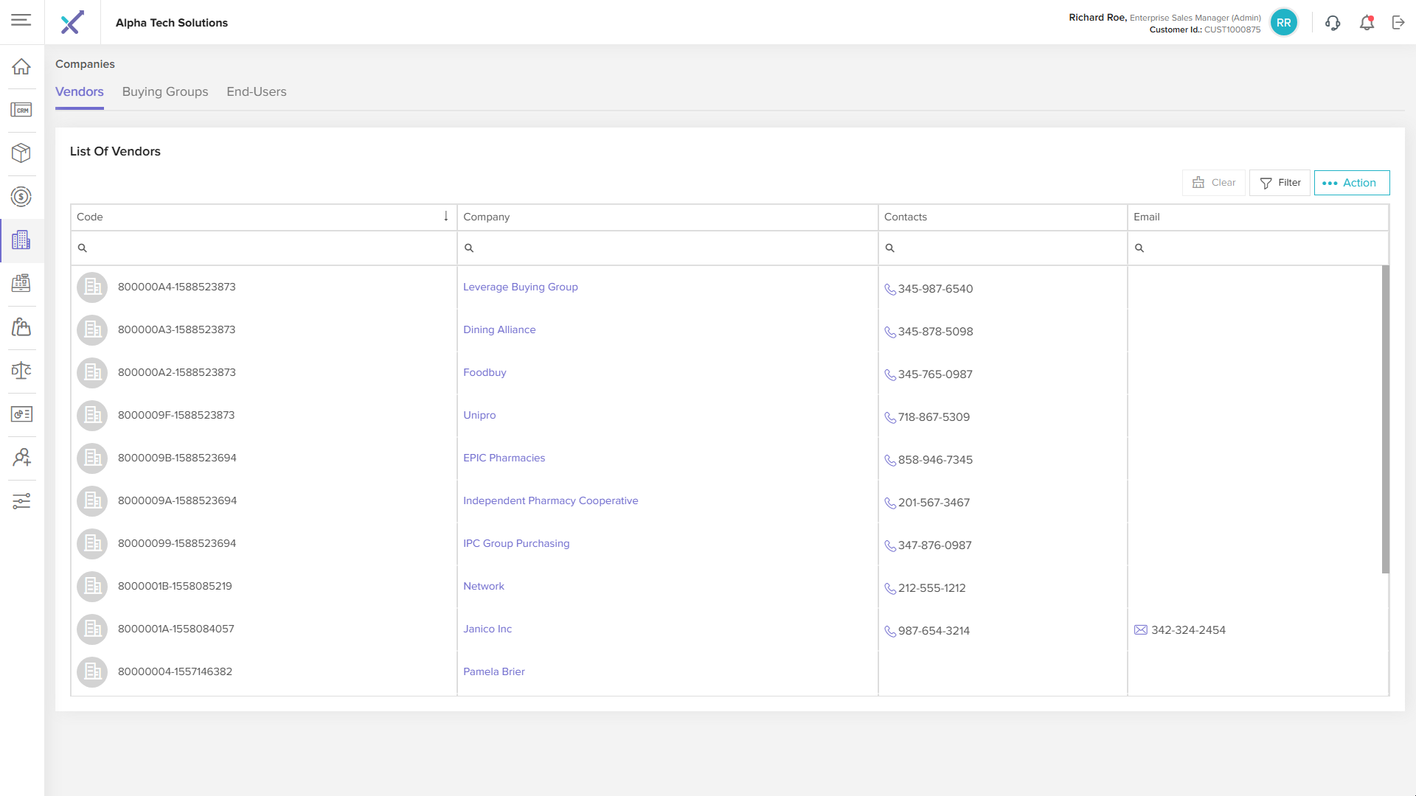Click the notification bell icon

point(1367,23)
